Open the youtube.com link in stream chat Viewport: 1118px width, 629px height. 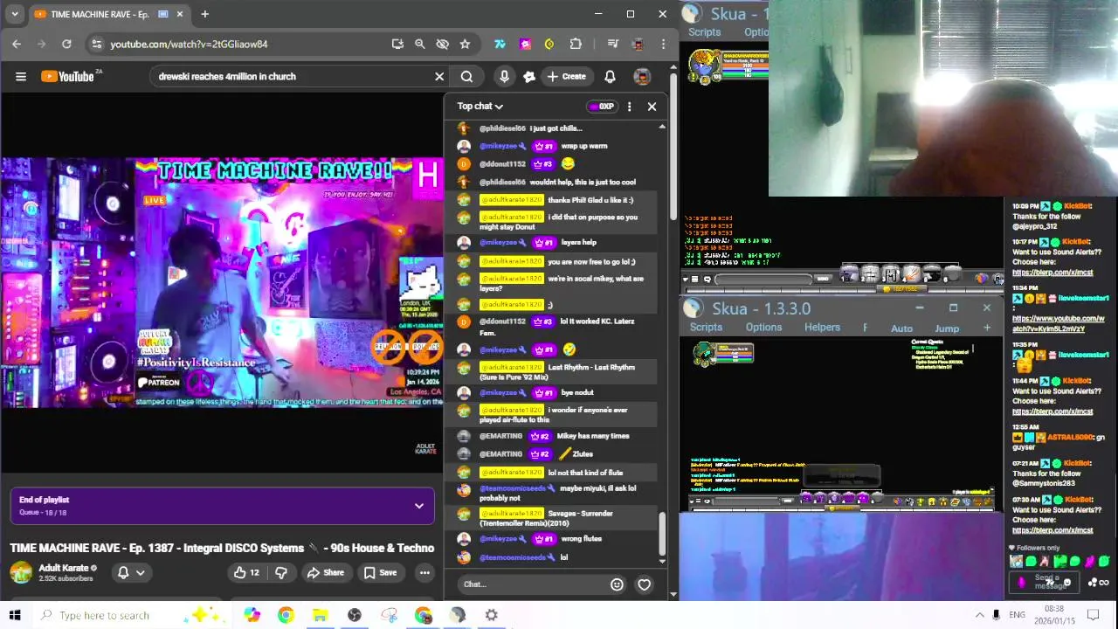(x=1047, y=324)
